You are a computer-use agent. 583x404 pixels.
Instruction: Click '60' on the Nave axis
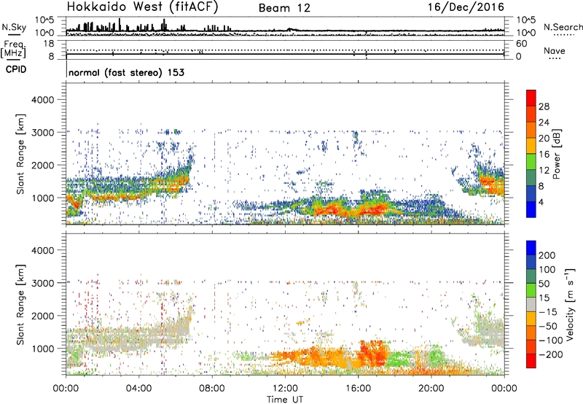521,44
